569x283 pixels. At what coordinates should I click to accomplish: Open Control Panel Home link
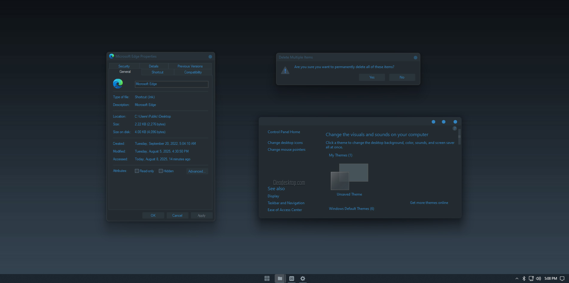tap(284, 132)
